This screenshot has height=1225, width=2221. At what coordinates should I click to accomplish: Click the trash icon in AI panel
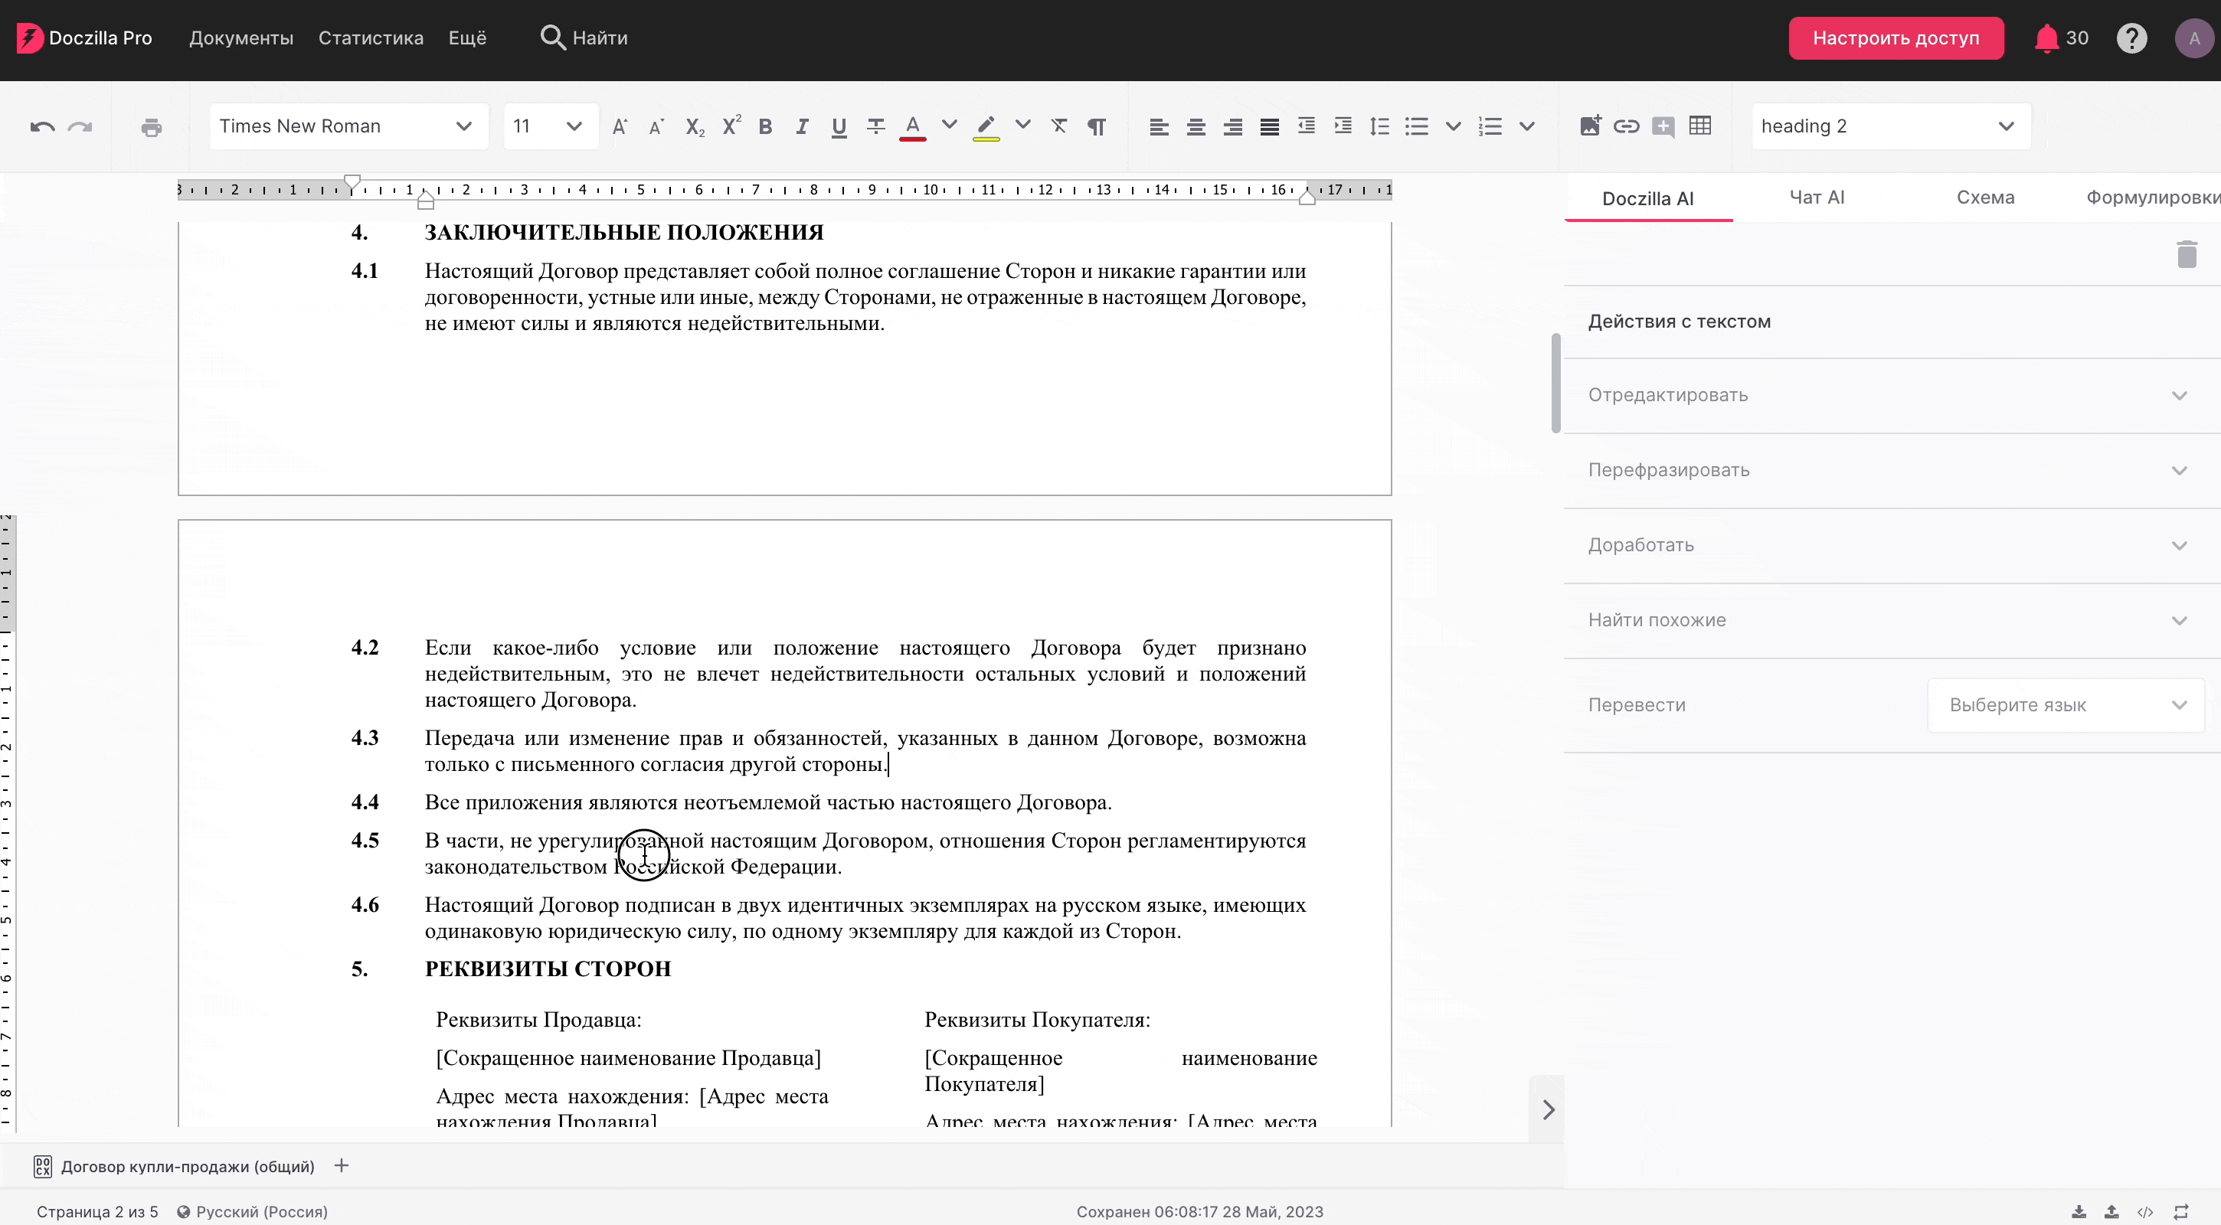pos(2187,253)
